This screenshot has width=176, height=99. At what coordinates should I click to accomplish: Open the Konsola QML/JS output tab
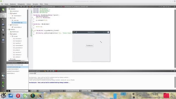[86, 91]
